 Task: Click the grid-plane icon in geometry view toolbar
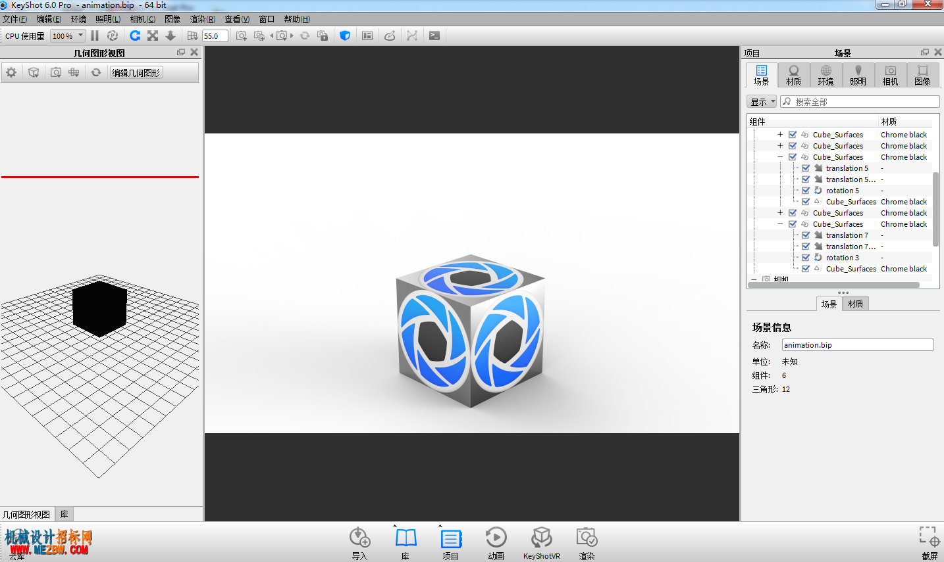click(74, 72)
